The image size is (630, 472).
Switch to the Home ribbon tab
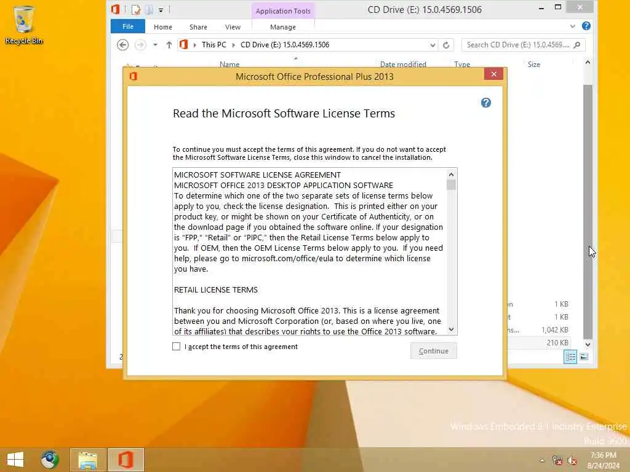(162, 27)
